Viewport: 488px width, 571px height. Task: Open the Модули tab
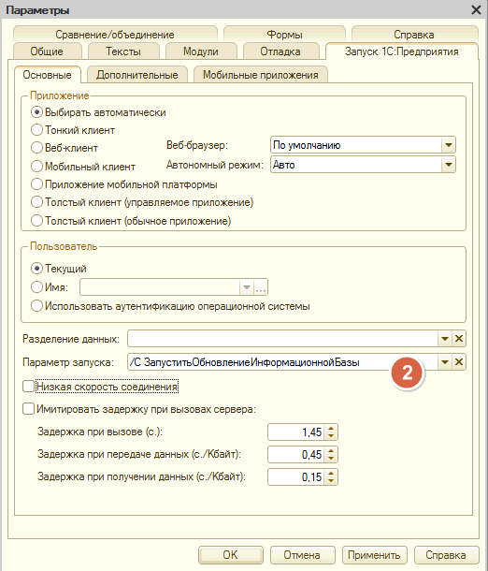(x=201, y=51)
